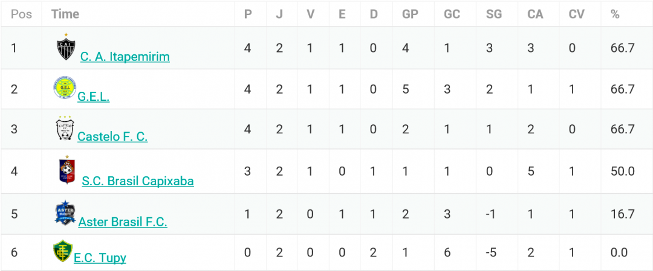
Task: Open the Aster Brasil F.C. link
Action: point(123,222)
